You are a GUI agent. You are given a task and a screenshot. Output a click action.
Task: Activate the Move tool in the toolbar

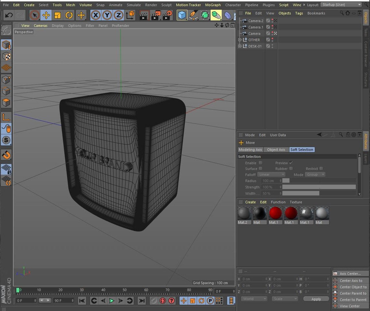coord(46,15)
